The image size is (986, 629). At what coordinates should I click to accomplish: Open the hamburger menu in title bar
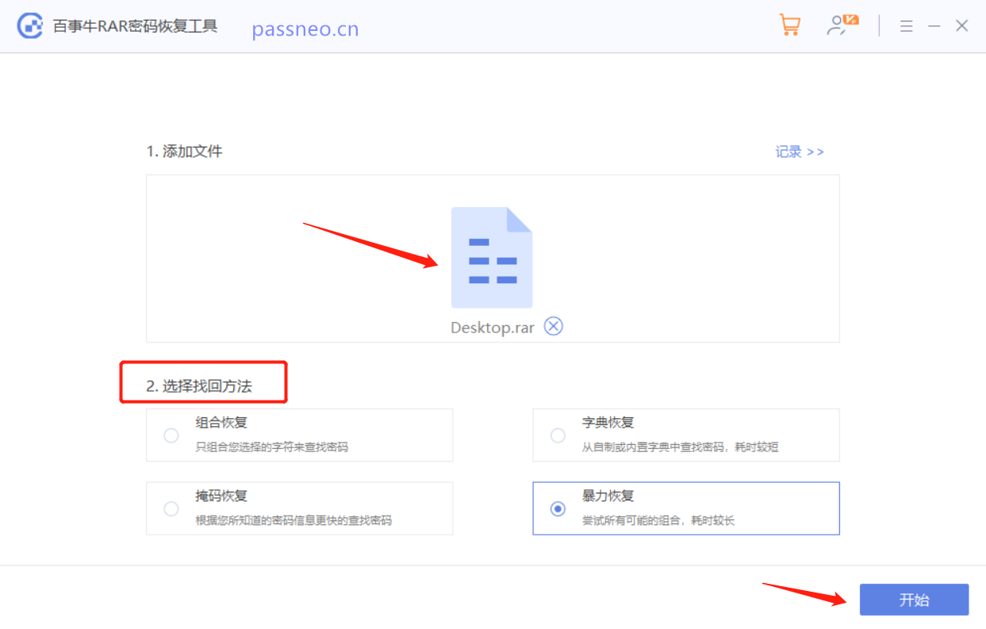[x=906, y=26]
